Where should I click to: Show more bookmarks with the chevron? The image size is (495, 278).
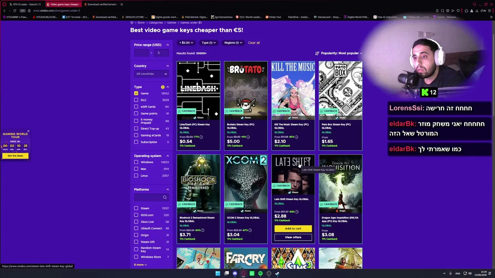[491, 17]
